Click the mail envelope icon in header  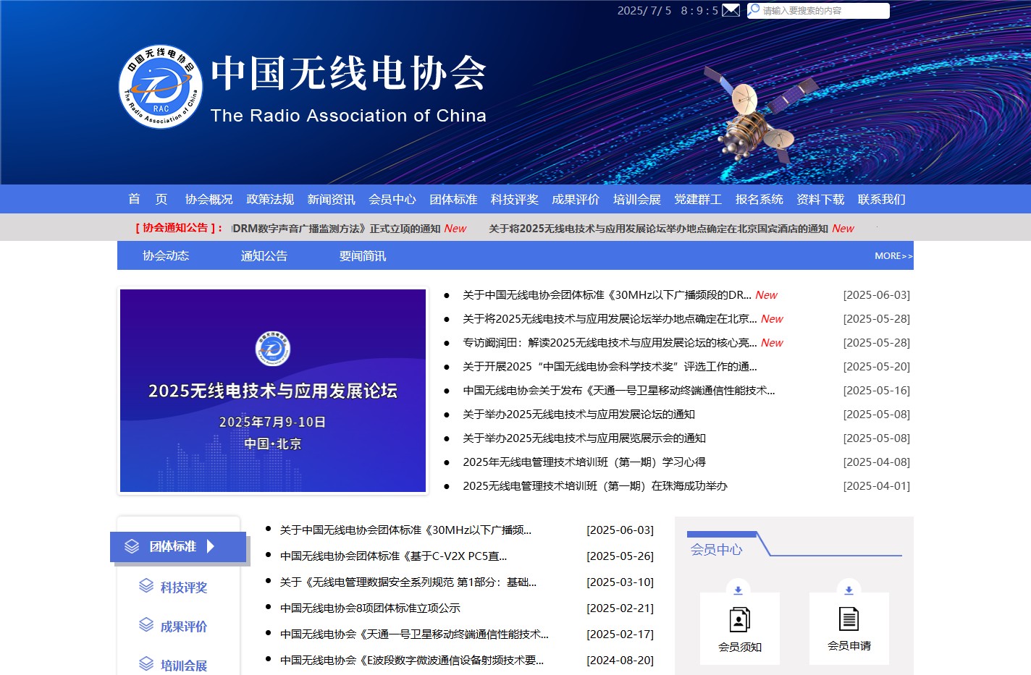coord(731,10)
